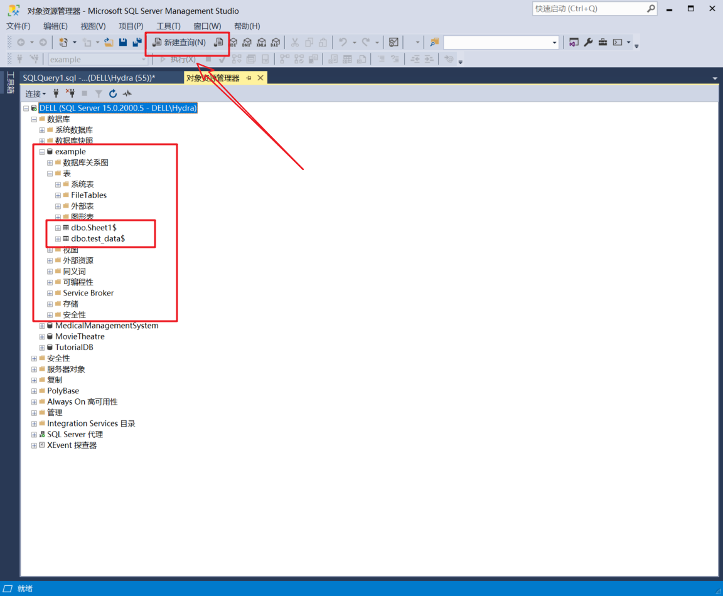Image resolution: width=723 pixels, height=596 pixels.
Task: Select the 服务器对象 folder
Action: [66, 370]
